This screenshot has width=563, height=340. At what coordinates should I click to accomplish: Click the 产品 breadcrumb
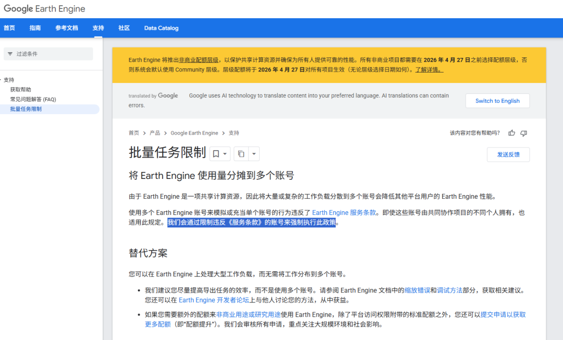point(155,133)
